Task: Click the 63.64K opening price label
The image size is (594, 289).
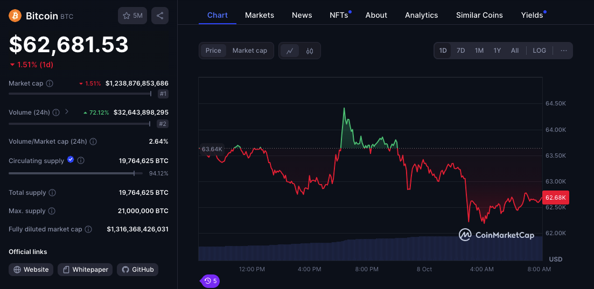Action: (212, 149)
